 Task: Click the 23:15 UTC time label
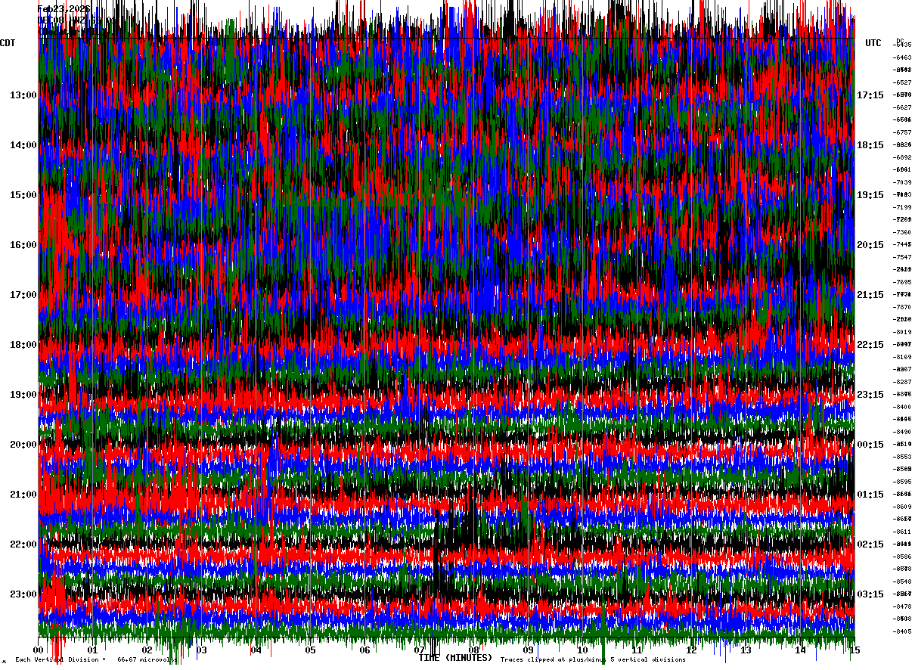click(870, 395)
